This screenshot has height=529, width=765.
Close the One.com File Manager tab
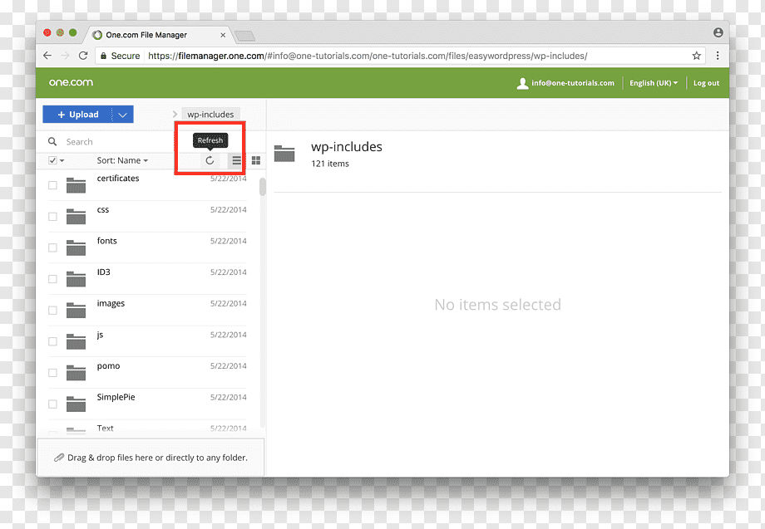[223, 35]
